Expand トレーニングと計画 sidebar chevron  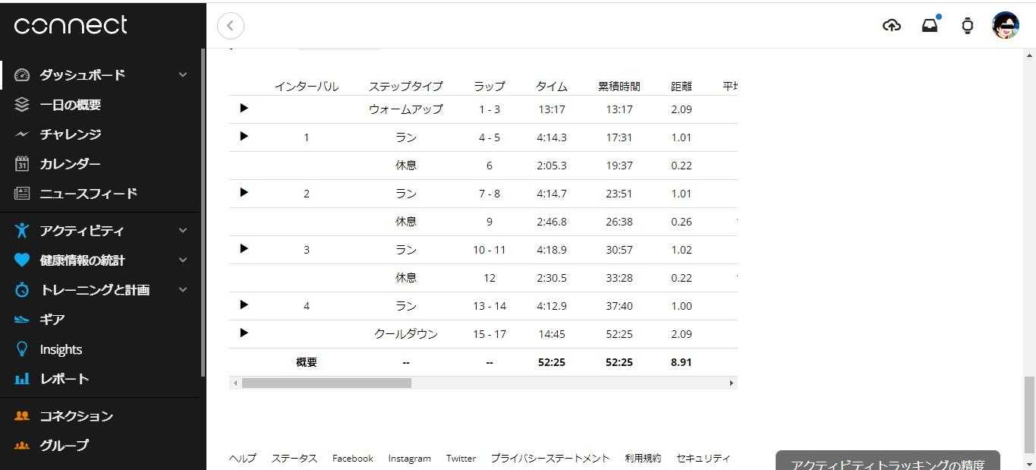183,290
